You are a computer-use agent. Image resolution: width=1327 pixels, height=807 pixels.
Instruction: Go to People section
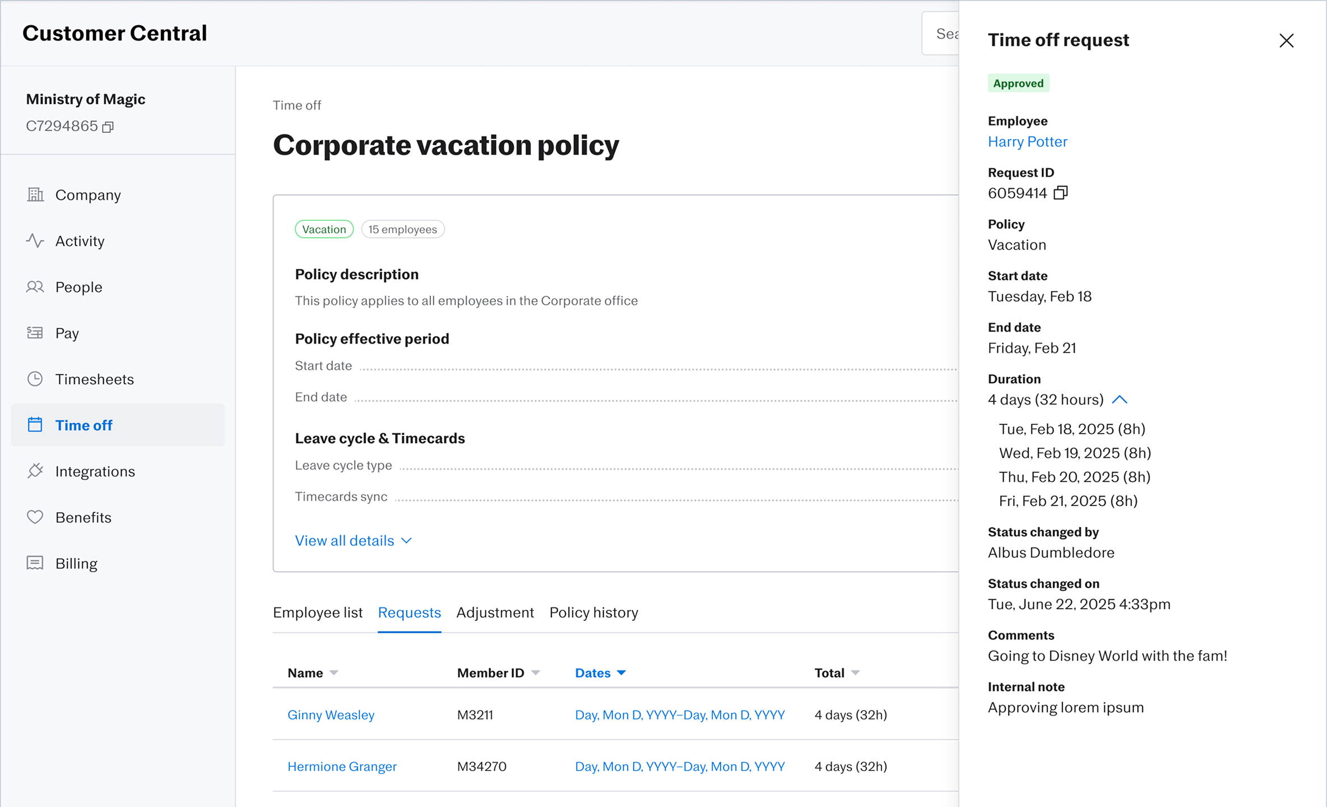pyautogui.click(x=118, y=287)
